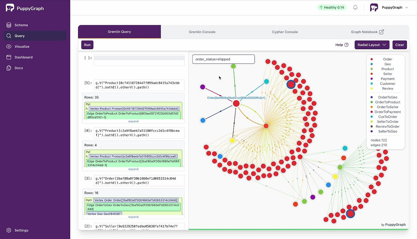
Task: Click 'ReviewToOrder' legend entry
Action: [x=388, y=127]
